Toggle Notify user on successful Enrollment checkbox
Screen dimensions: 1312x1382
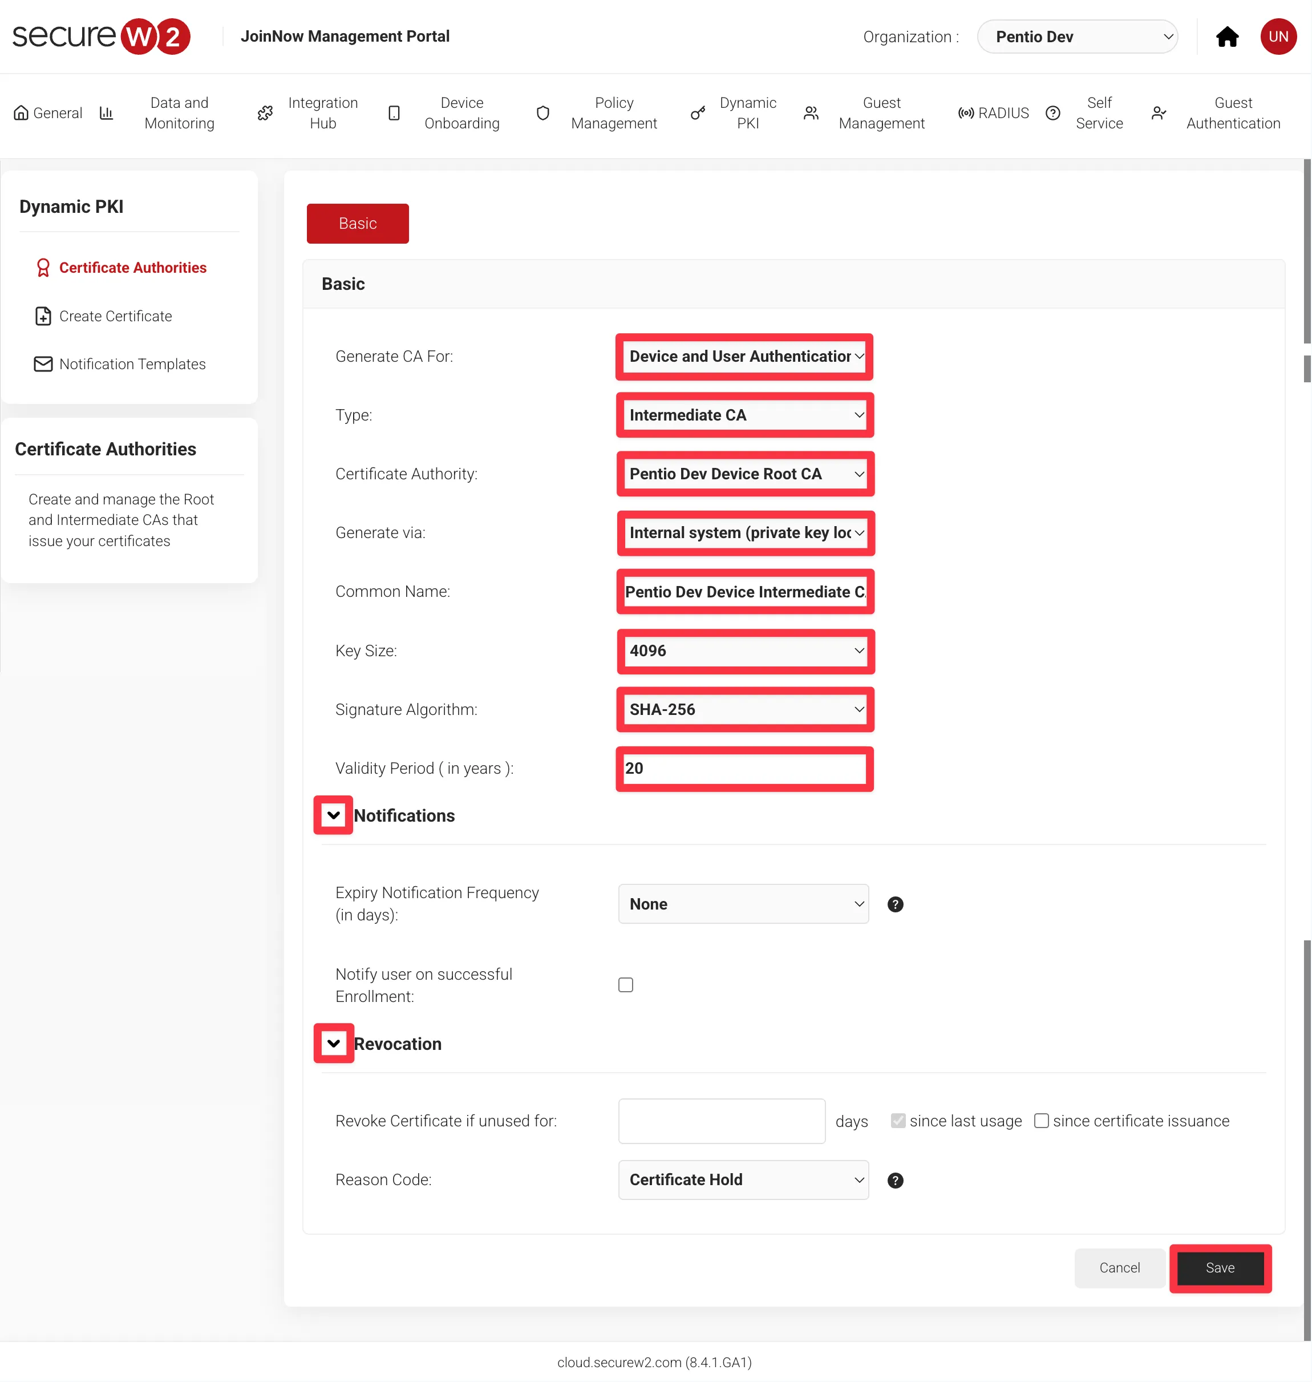pyautogui.click(x=626, y=985)
